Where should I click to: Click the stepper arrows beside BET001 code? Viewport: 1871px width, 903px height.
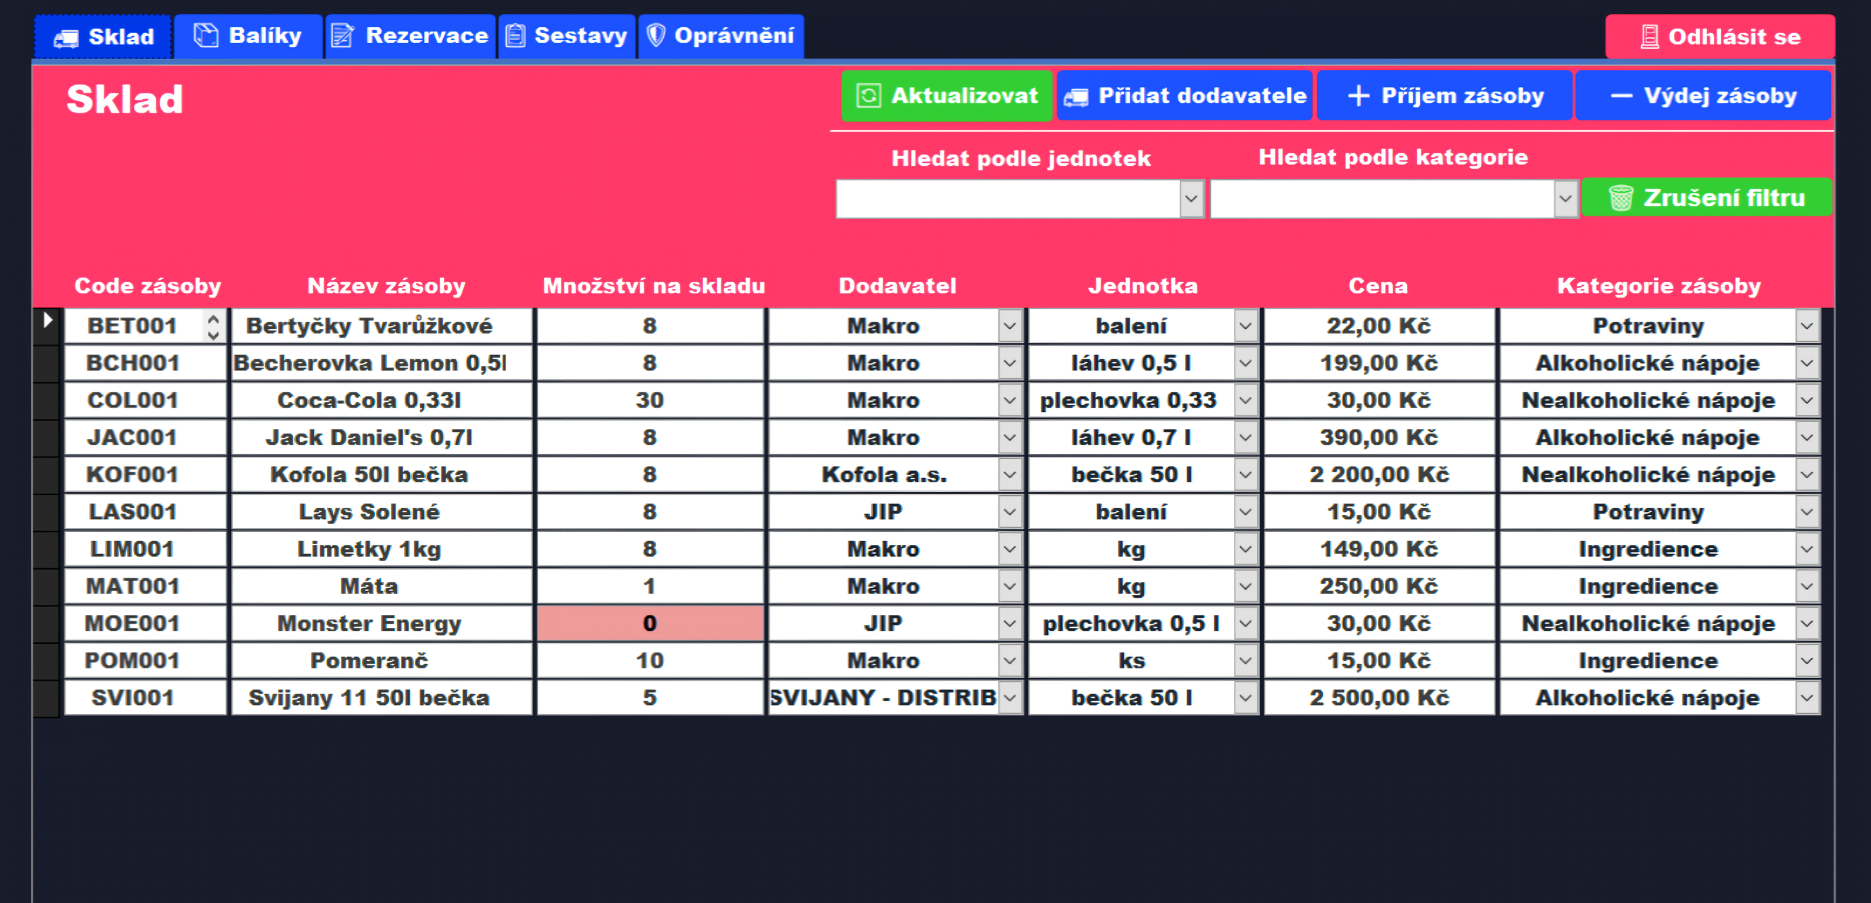click(x=213, y=327)
